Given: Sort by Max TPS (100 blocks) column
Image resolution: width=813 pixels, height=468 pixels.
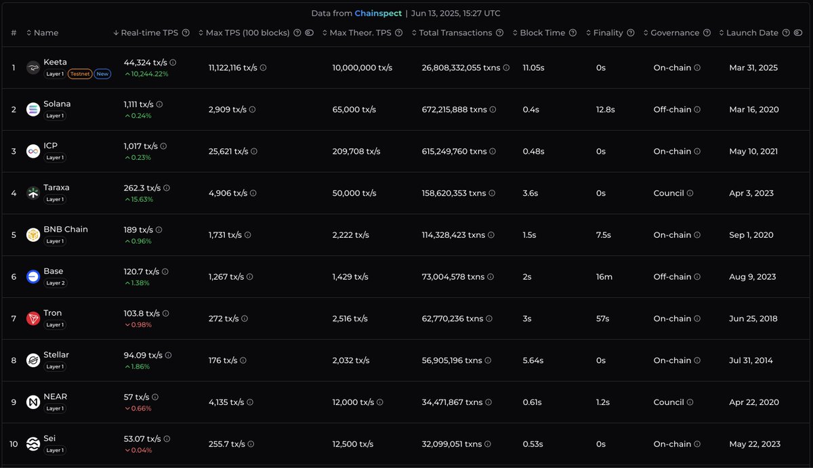Looking at the screenshot, I should [244, 33].
